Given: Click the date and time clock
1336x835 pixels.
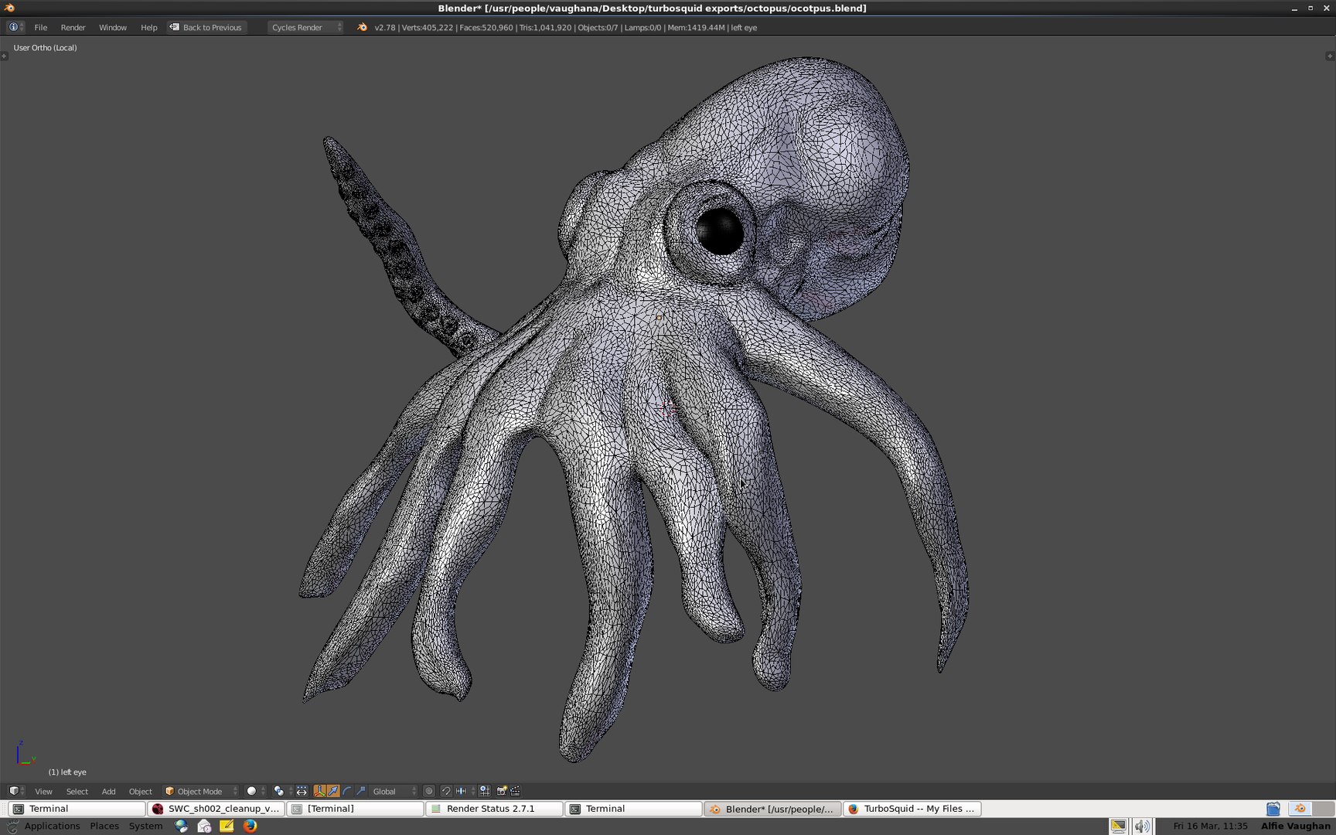Looking at the screenshot, I should point(1210,826).
